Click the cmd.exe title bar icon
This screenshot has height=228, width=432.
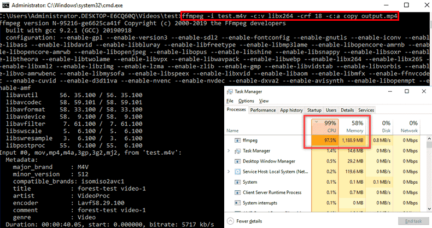[x=5, y=5]
